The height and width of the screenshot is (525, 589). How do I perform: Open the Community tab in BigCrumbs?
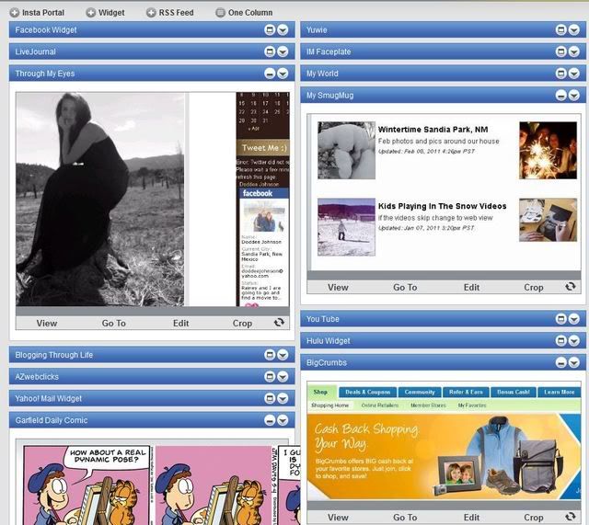pos(420,393)
